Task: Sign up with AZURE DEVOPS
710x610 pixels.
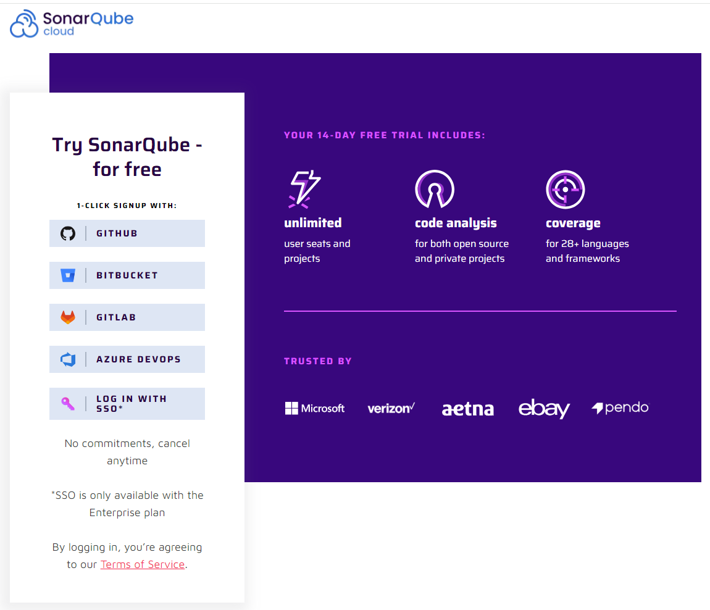Action: 127,359
